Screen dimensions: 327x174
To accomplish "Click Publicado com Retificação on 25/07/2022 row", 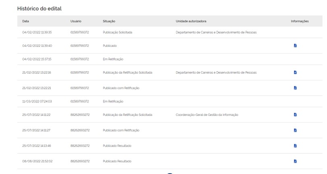I will pos(121,130).
